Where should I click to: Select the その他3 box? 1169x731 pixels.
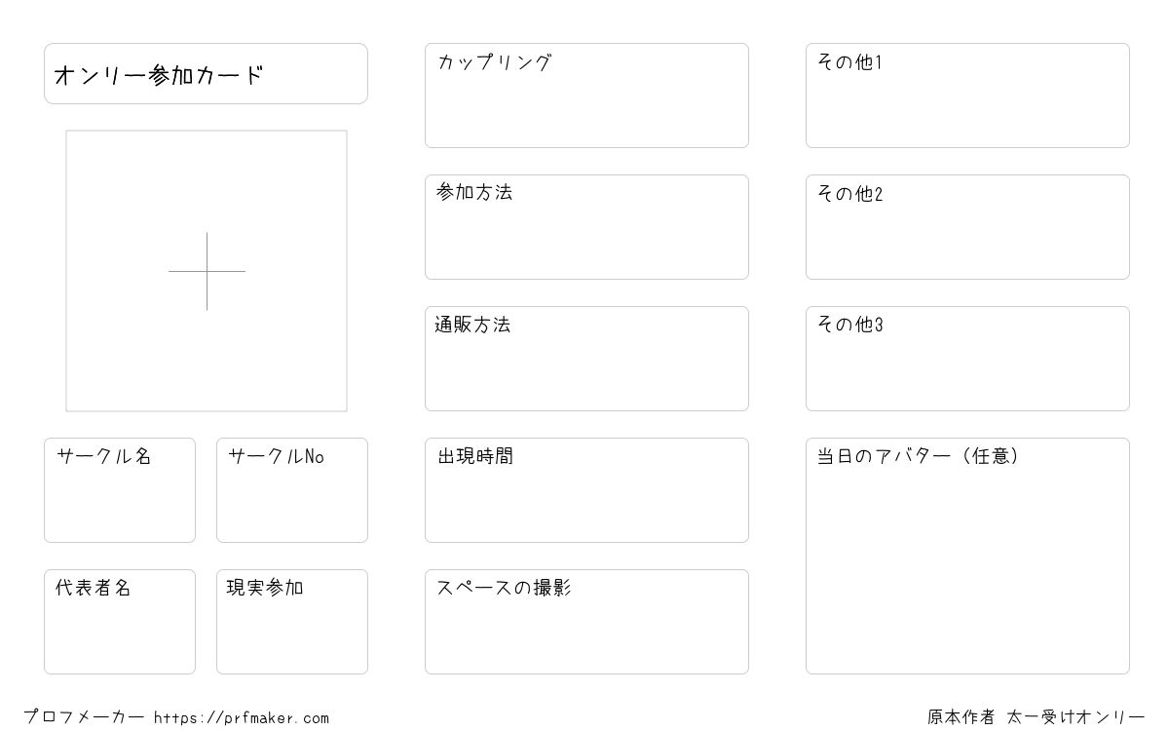(x=967, y=359)
